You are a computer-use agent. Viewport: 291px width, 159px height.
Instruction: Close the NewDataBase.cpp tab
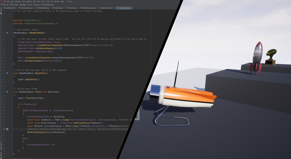(x=131, y=8)
